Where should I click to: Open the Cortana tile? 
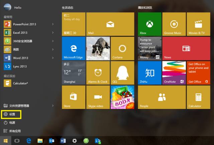click(122, 48)
